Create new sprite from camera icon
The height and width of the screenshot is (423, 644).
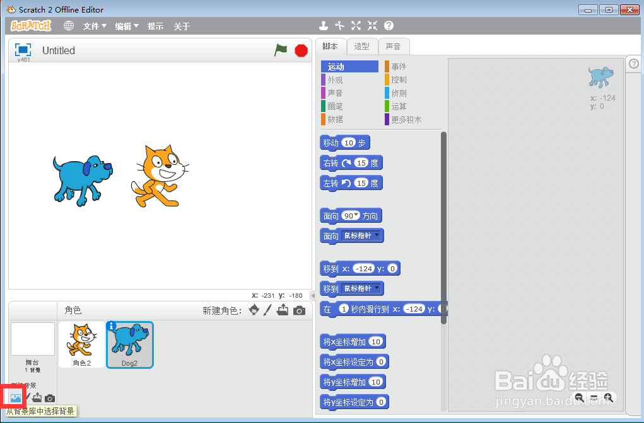pyautogui.click(x=300, y=311)
